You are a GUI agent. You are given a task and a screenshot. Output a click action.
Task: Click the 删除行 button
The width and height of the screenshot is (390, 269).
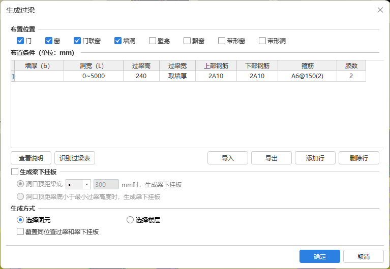pyautogui.click(x=359, y=158)
